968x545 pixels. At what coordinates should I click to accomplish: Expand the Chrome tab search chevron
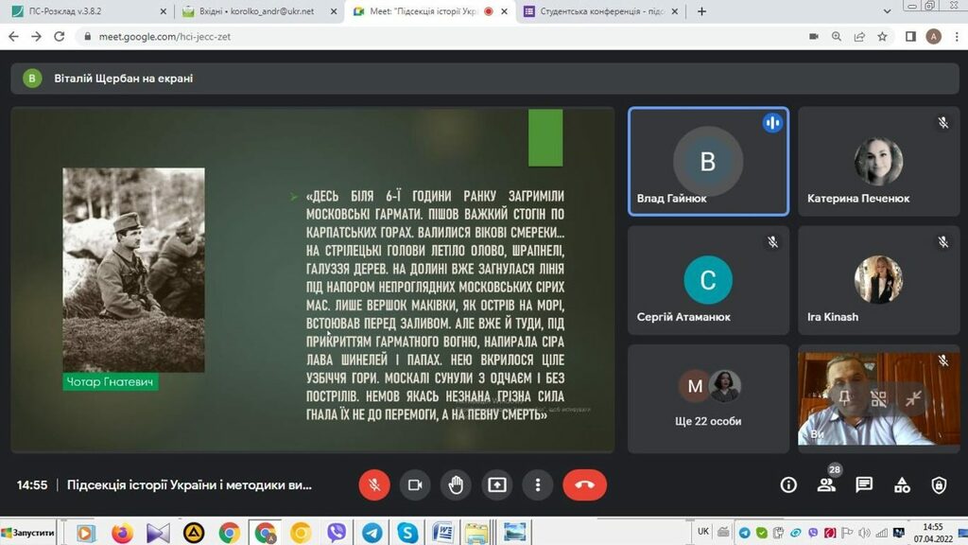click(887, 11)
